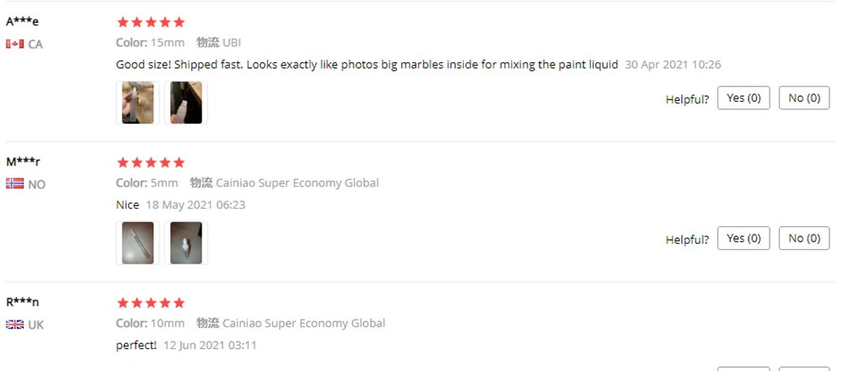This screenshot has width=843, height=371.
Task: Click reviewer name M***r
Action: point(24,162)
